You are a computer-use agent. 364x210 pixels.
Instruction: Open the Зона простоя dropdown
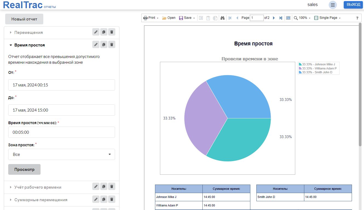click(62, 154)
